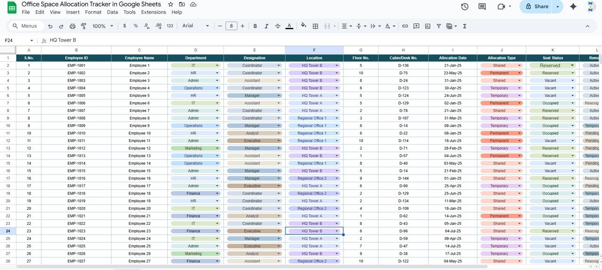The height and width of the screenshot is (270, 602).
Task: Click the paint format roller icon
Action: coord(84,26)
